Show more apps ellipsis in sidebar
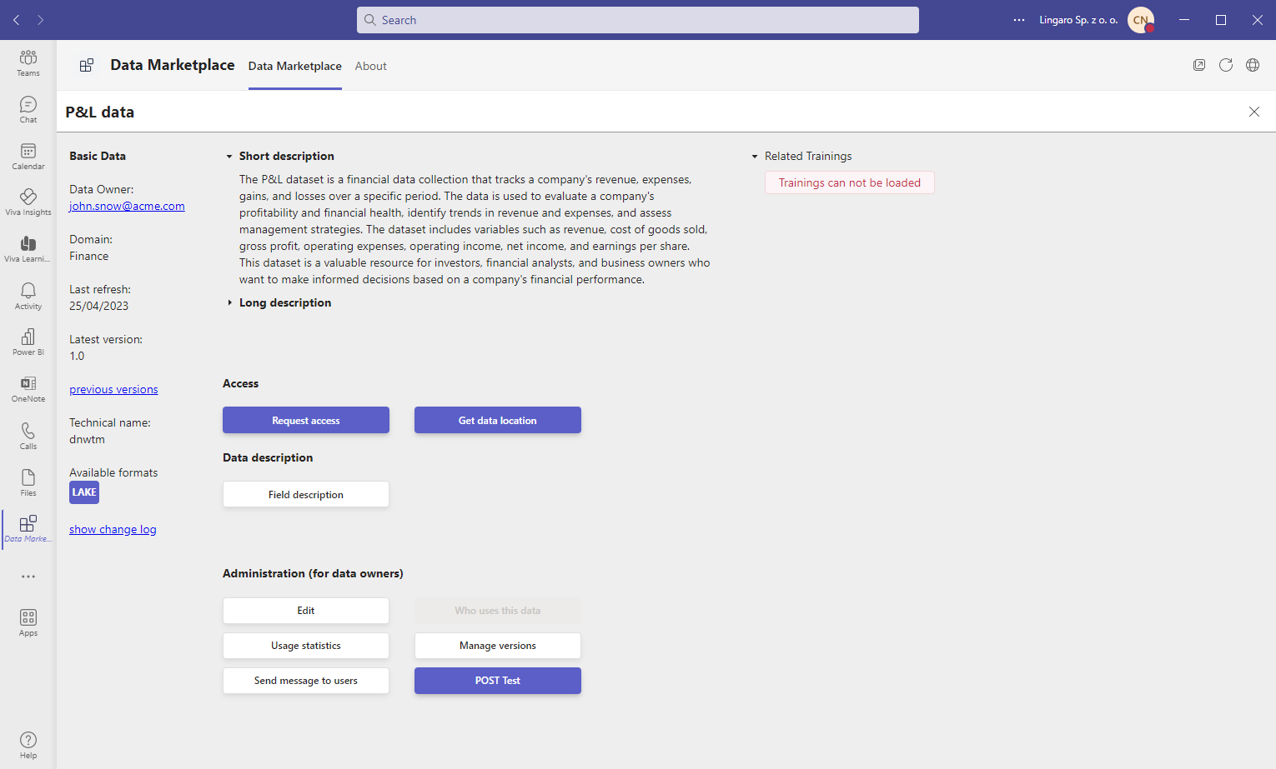The width and height of the screenshot is (1276, 769). pos(28,577)
